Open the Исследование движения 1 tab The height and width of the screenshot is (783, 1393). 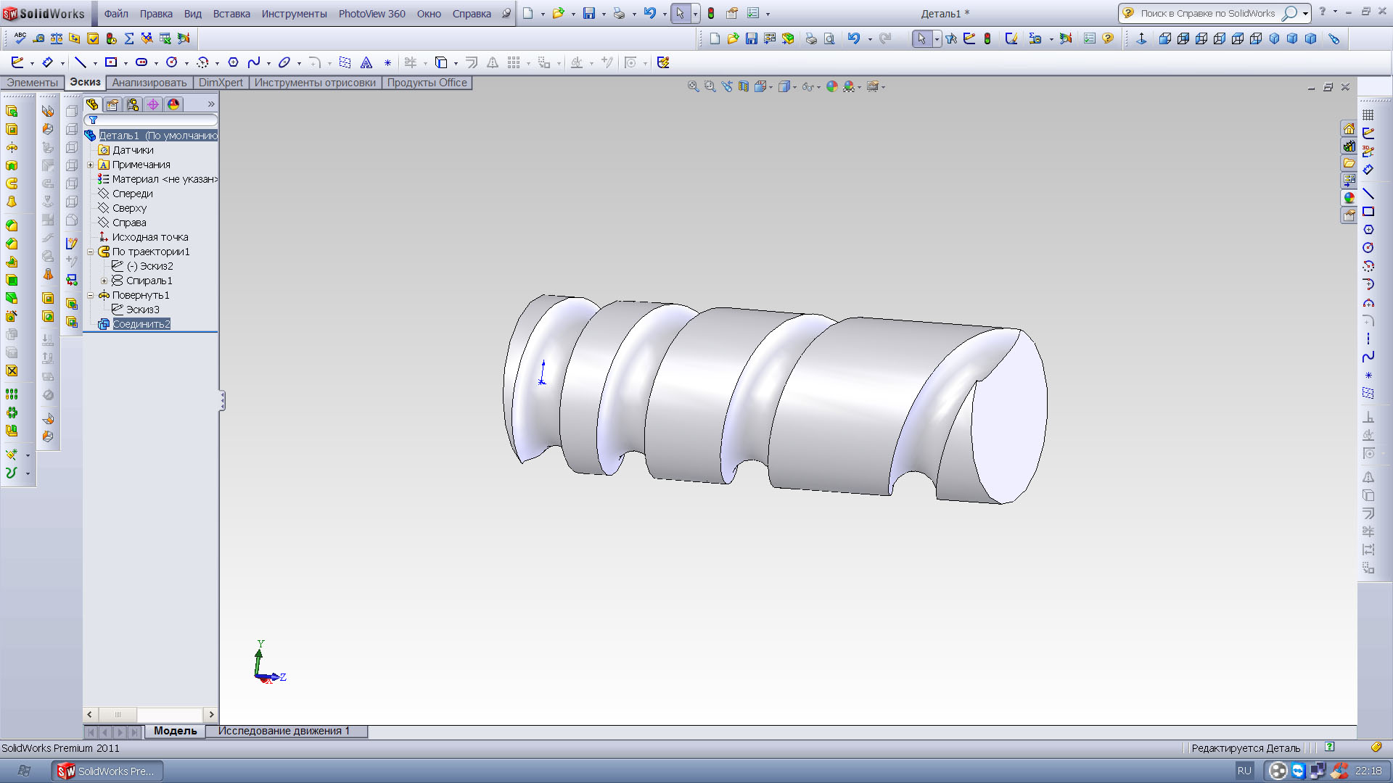pos(284,731)
